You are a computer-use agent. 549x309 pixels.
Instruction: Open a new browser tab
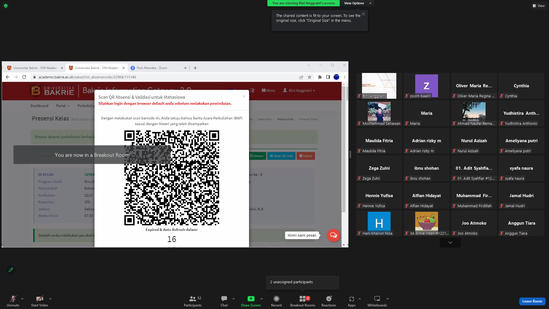pyautogui.click(x=195, y=68)
